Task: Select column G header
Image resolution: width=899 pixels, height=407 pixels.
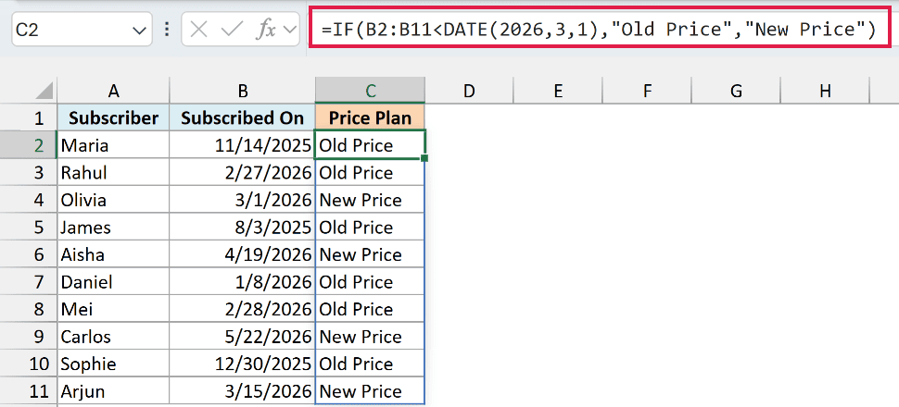Action: coord(736,91)
